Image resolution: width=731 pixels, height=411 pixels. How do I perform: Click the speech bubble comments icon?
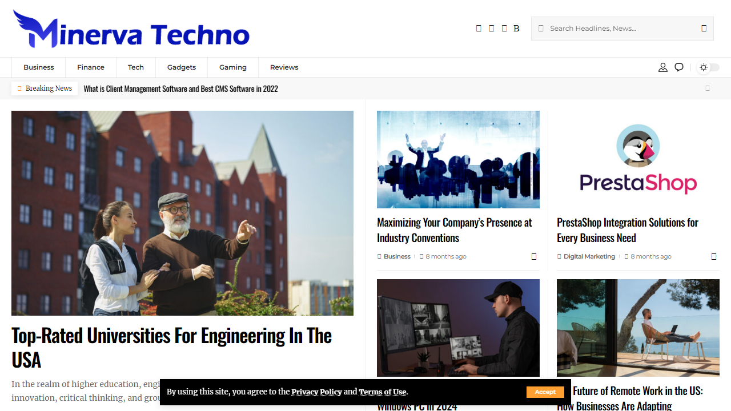click(679, 67)
